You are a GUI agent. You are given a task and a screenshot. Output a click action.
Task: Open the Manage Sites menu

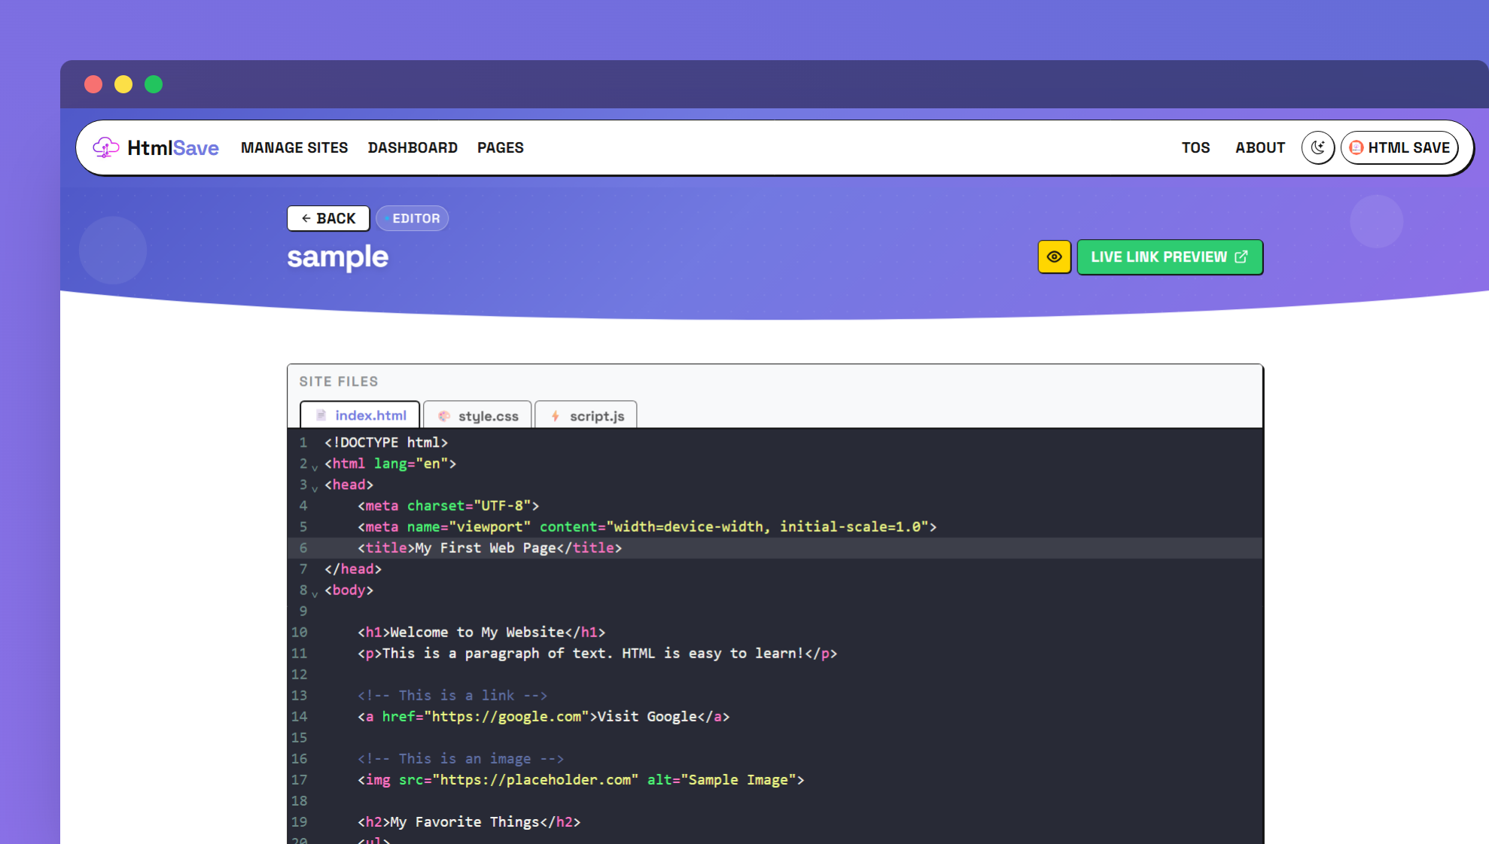tap(294, 147)
